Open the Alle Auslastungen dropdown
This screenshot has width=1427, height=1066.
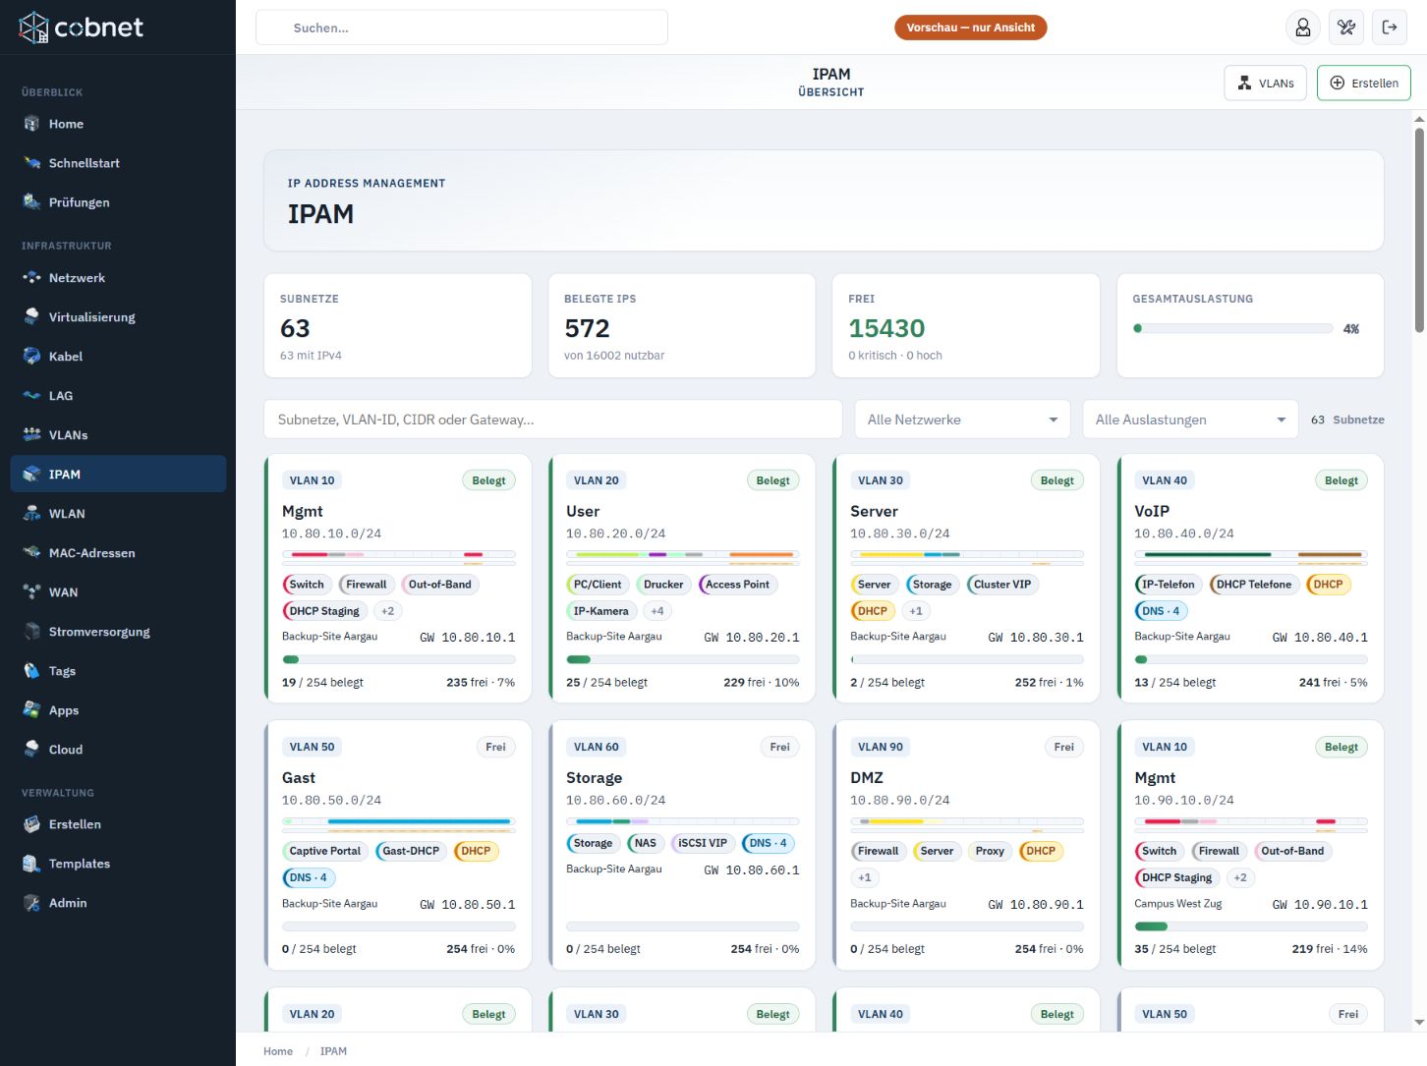coord(1190,420)
